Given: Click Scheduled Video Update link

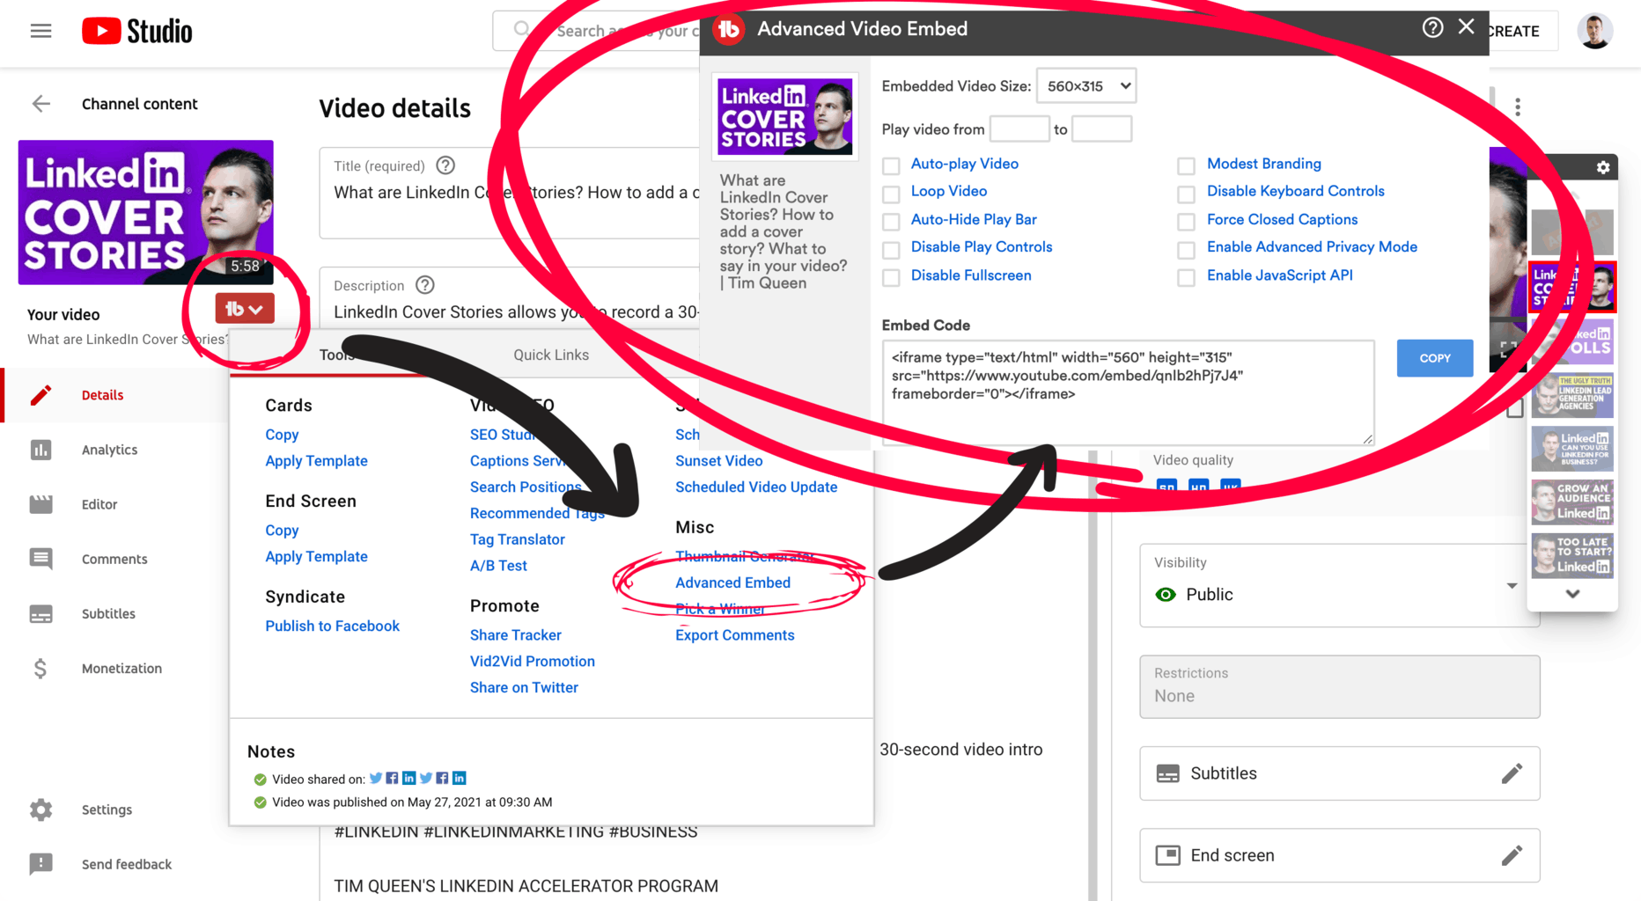Looking at the screenshot, I should (756, 487).
